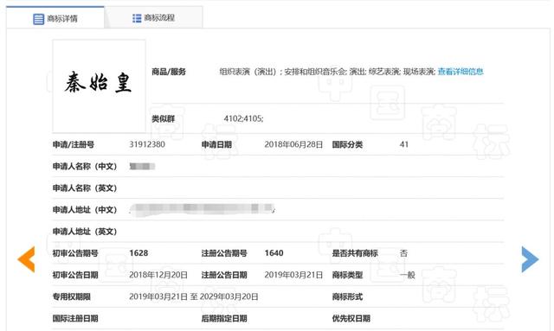Select the 一般 trademark type value
Screen dimensions: 554x331
pos(408,275)
